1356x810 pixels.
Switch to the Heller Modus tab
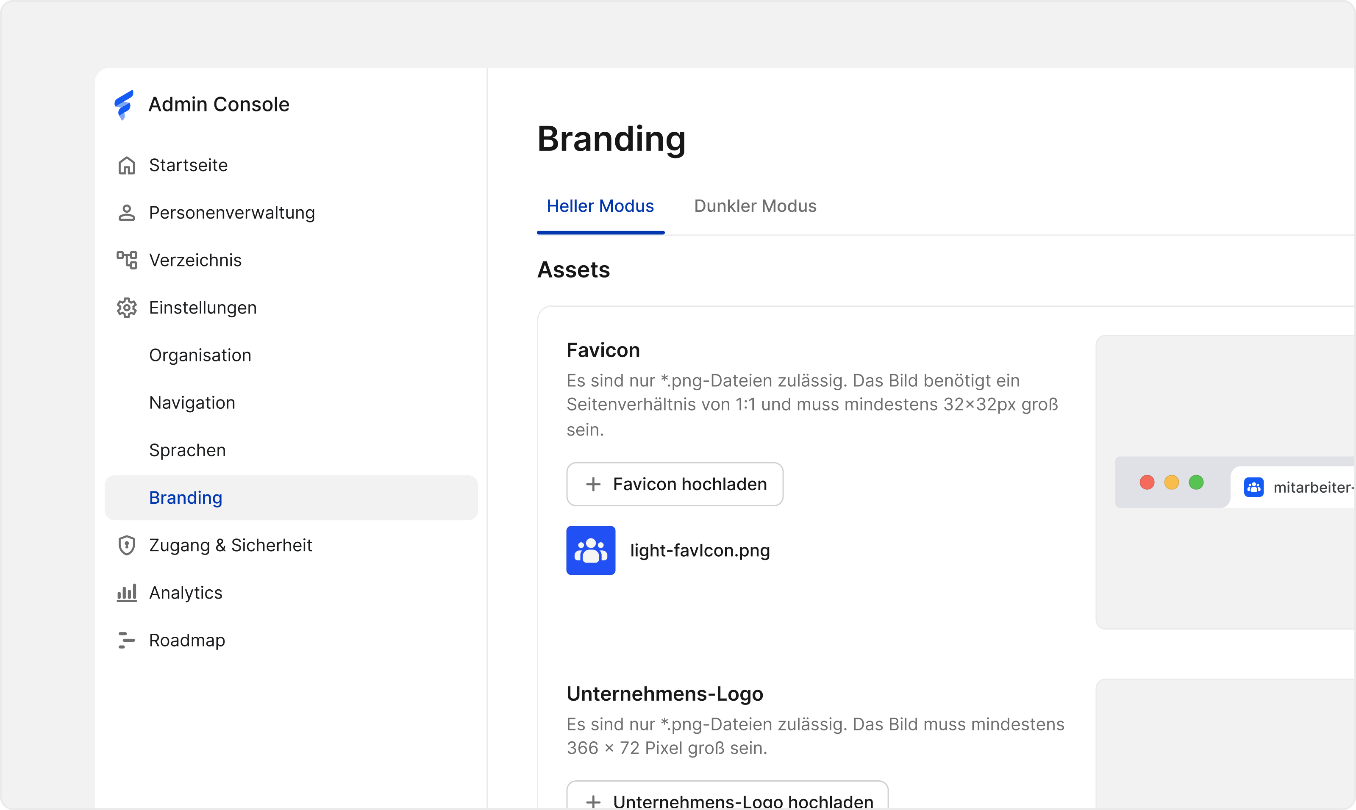pyautogui.click(x=600, y=207)
